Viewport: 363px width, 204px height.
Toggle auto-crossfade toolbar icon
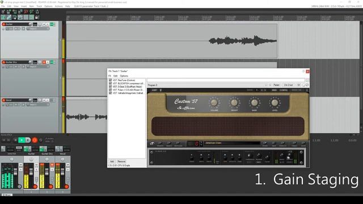coord(3,18)
